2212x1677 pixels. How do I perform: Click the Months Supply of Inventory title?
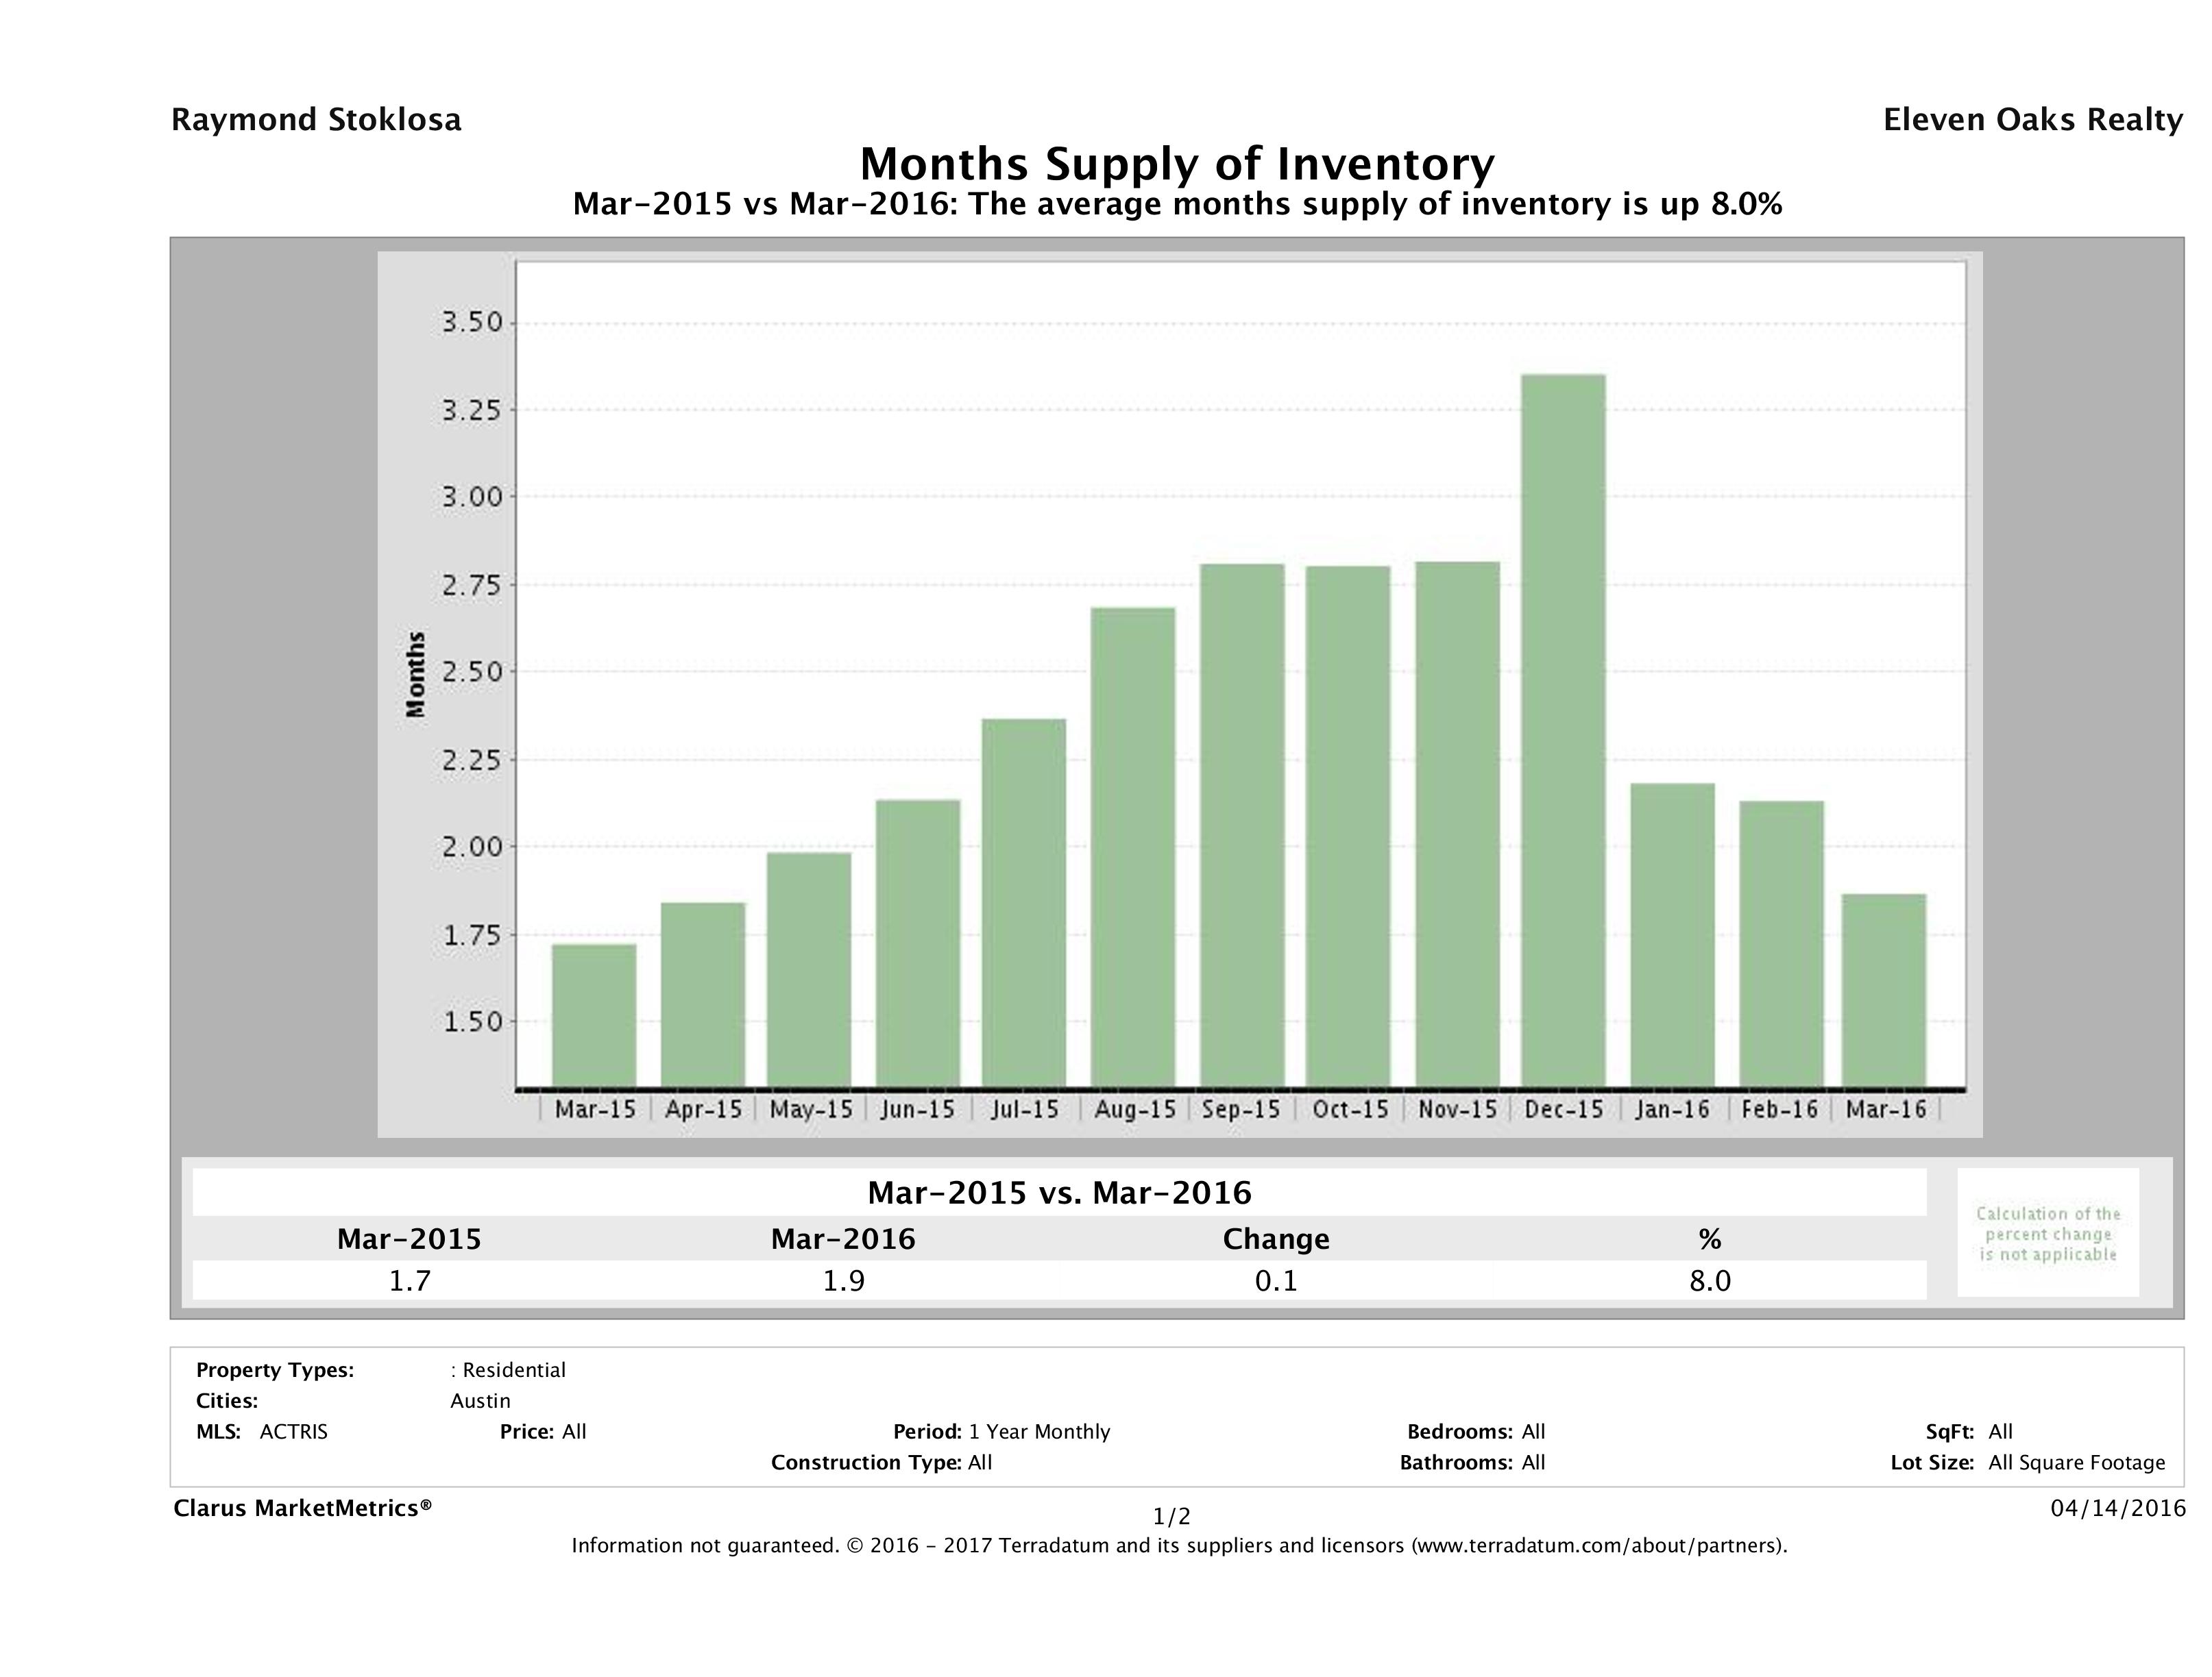point(1177,164)
